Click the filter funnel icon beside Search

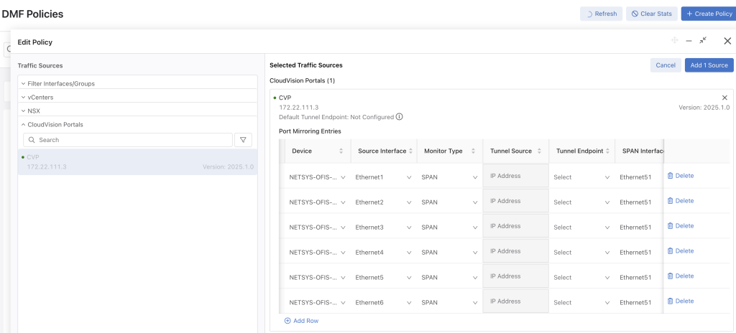point(243,140)
